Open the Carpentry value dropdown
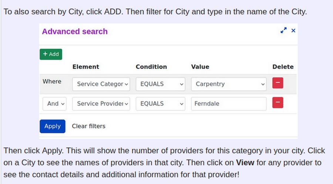Viewport: 333px width, 184px height. 229,84
